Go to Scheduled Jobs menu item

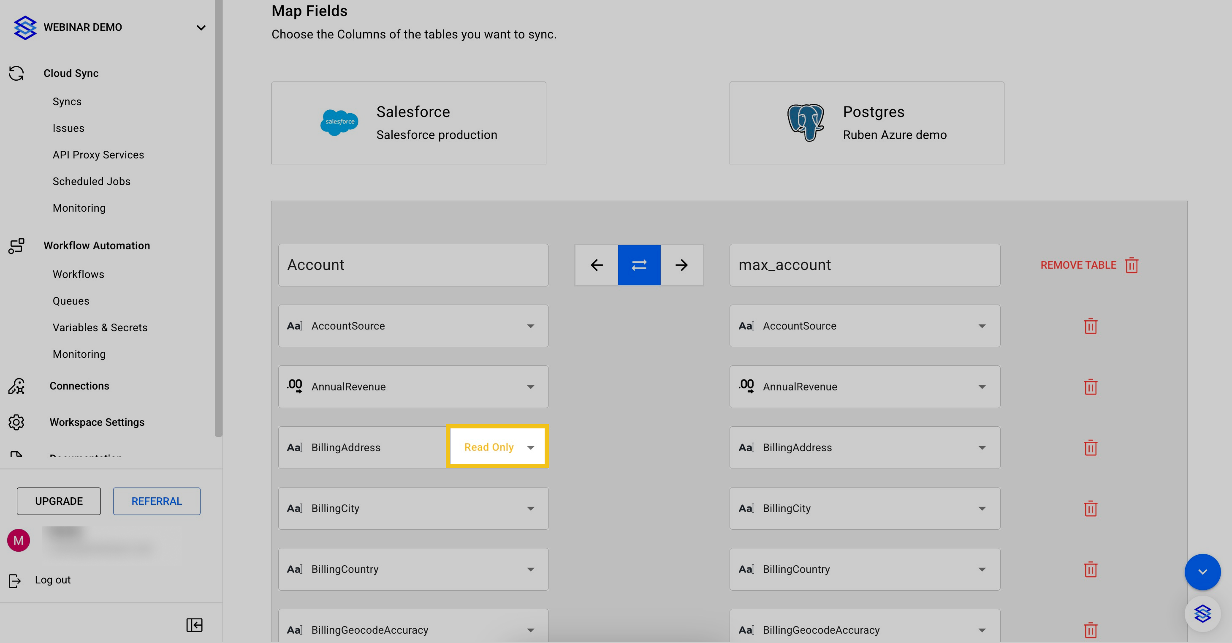tap(91, 181)
